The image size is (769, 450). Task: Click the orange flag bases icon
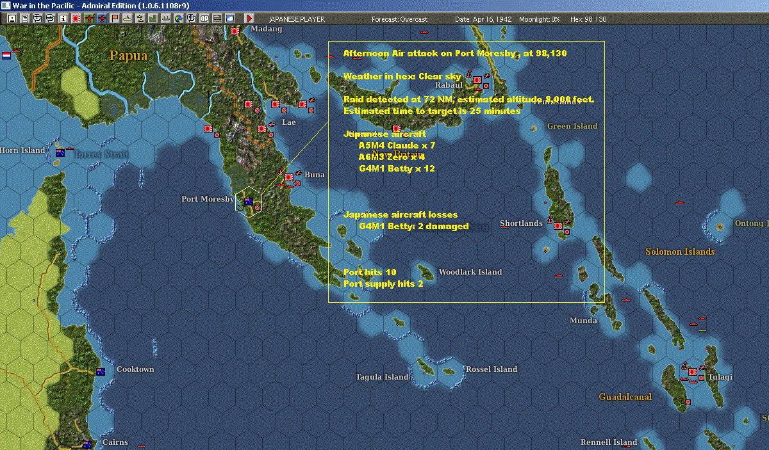[115, 19]
